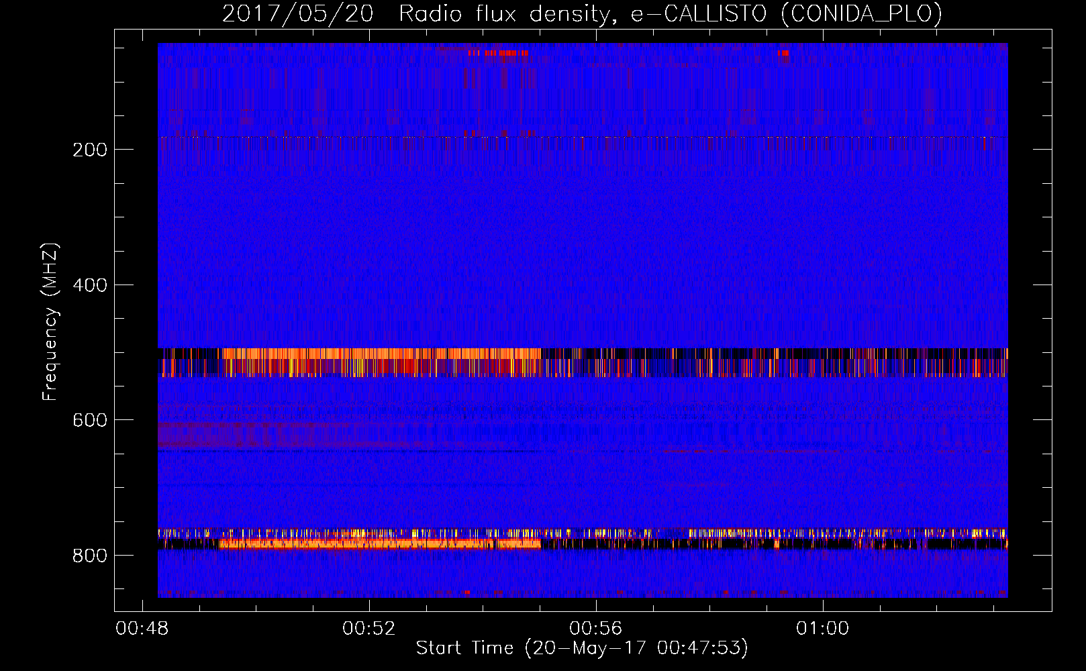Click the 00:52 time tick label
The height and width of the screenshot is (671, 1086).
pyautogui.click(x=369, y=629)
